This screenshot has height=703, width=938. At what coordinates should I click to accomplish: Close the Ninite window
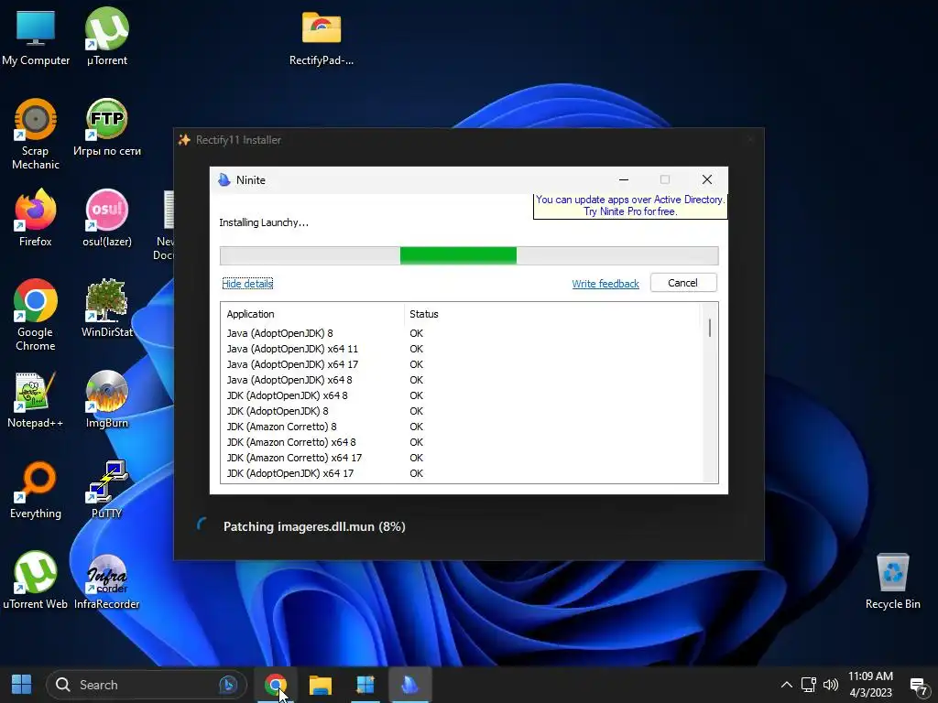coord(706,179)
